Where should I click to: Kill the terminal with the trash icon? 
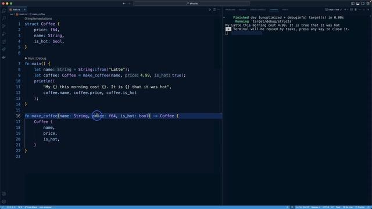(x=356, y=9)
